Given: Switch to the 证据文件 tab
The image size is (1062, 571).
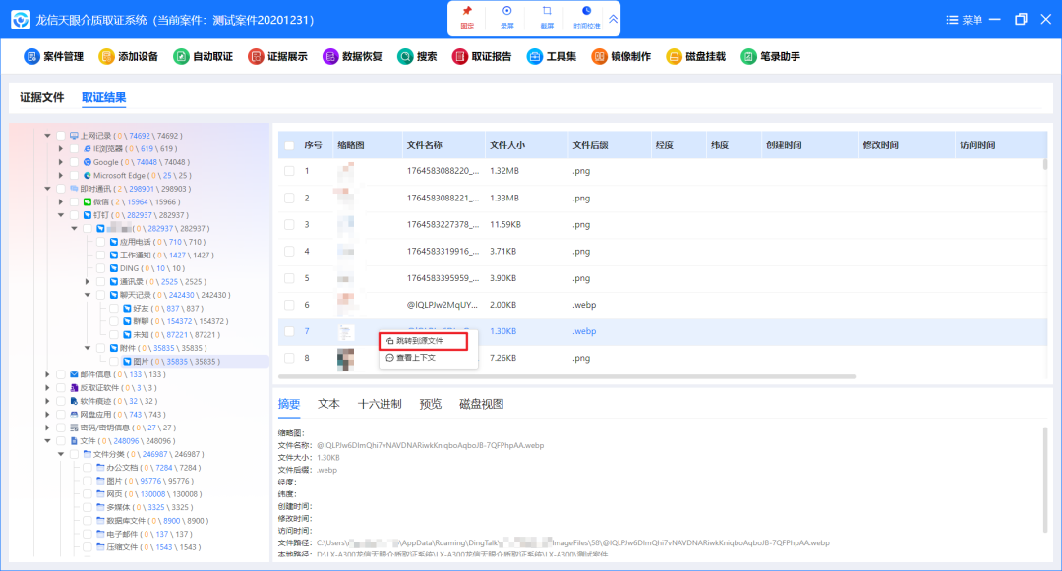Looking at the screenshot, I should coord(42,98).
